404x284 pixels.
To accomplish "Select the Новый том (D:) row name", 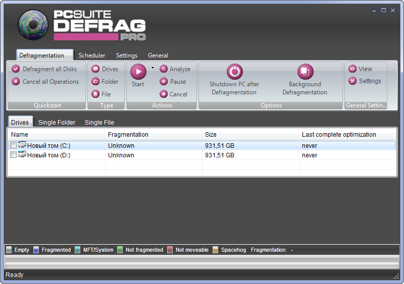I will point(48,155).
